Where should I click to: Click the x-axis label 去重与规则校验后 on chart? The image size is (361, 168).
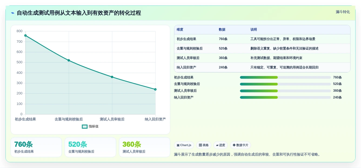tap(69, 119)
